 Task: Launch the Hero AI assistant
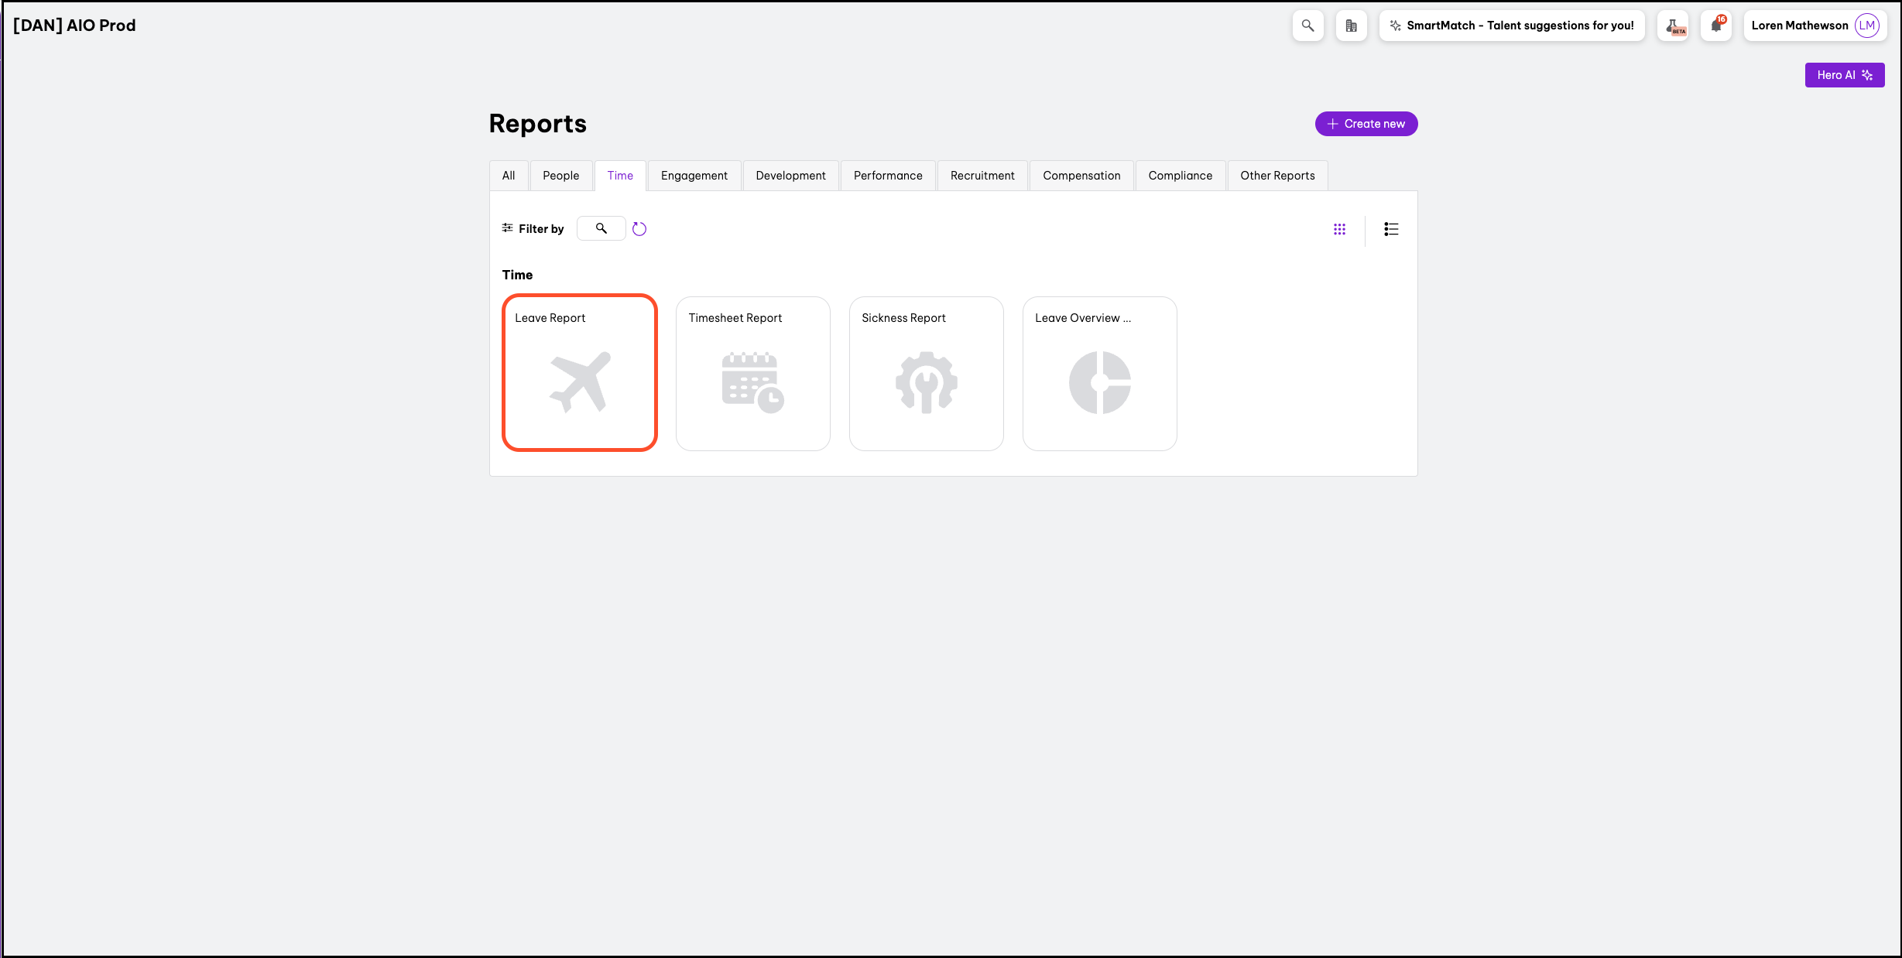1844,75
